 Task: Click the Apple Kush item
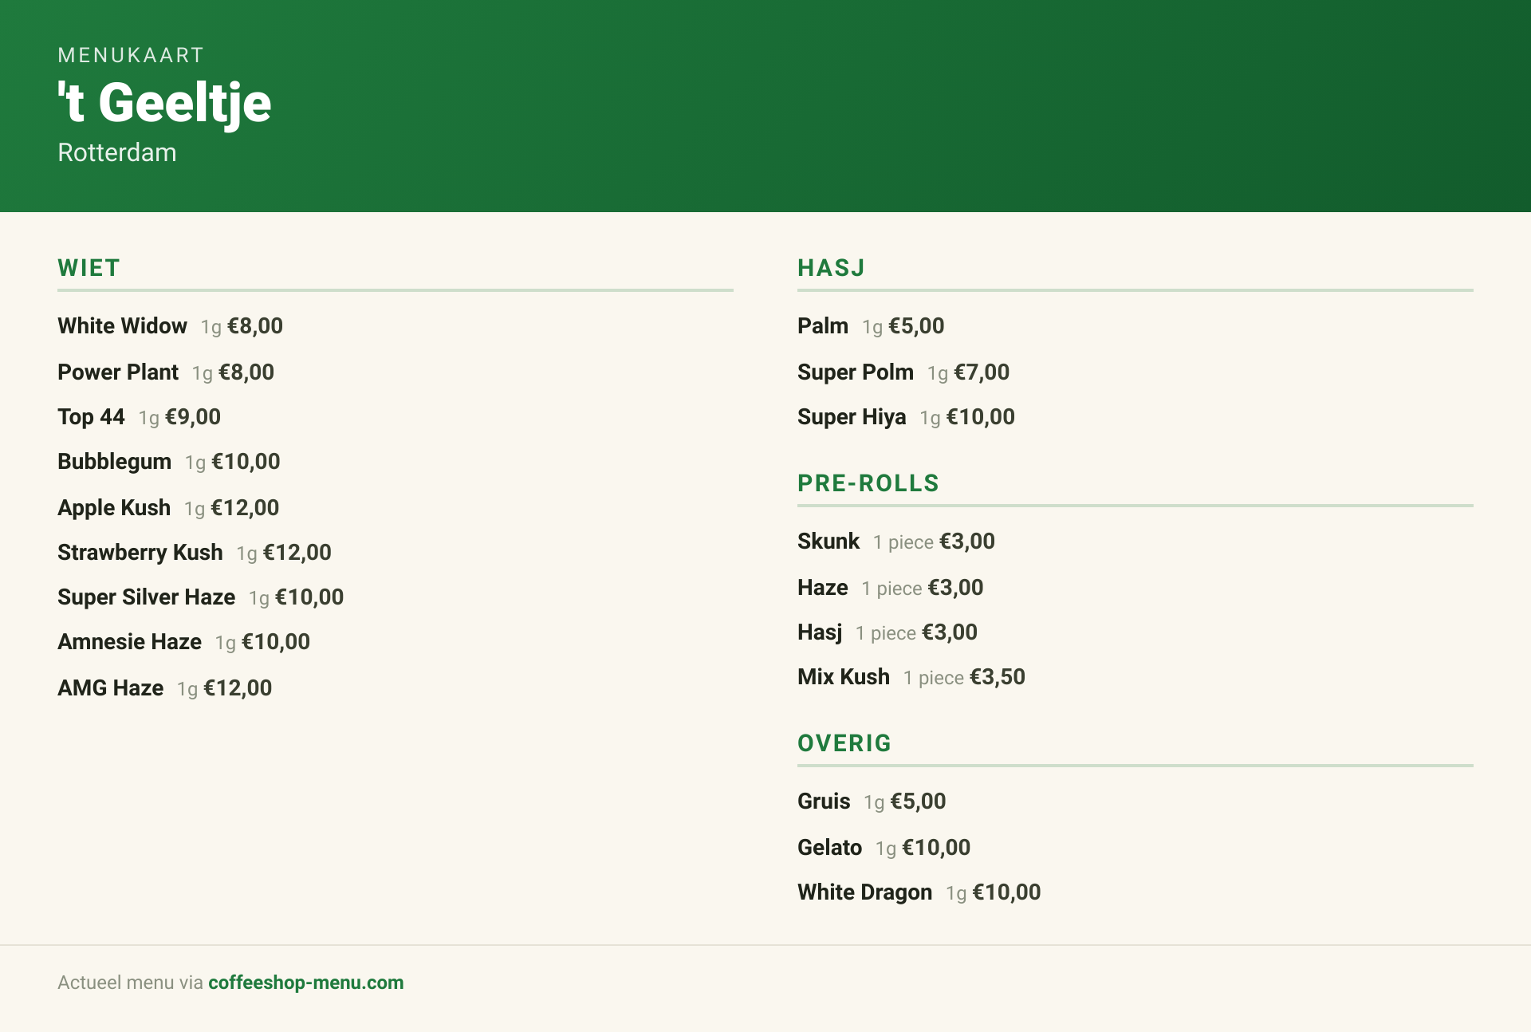point(114,508)
